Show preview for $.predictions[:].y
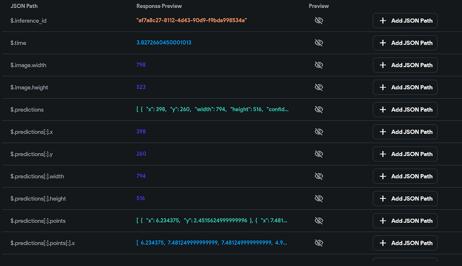 [x=319, y=154]
